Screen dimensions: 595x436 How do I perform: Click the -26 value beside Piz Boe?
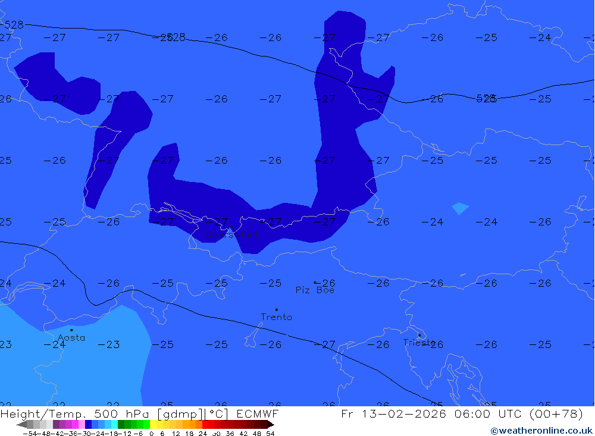pos(325,283)
